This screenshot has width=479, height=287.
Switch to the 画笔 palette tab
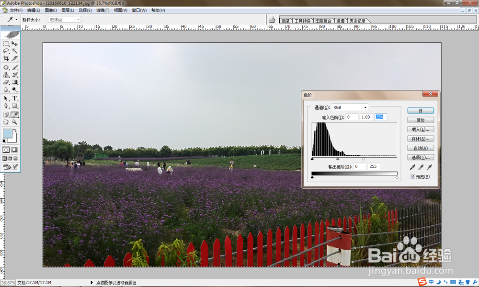tap(285, 21)
